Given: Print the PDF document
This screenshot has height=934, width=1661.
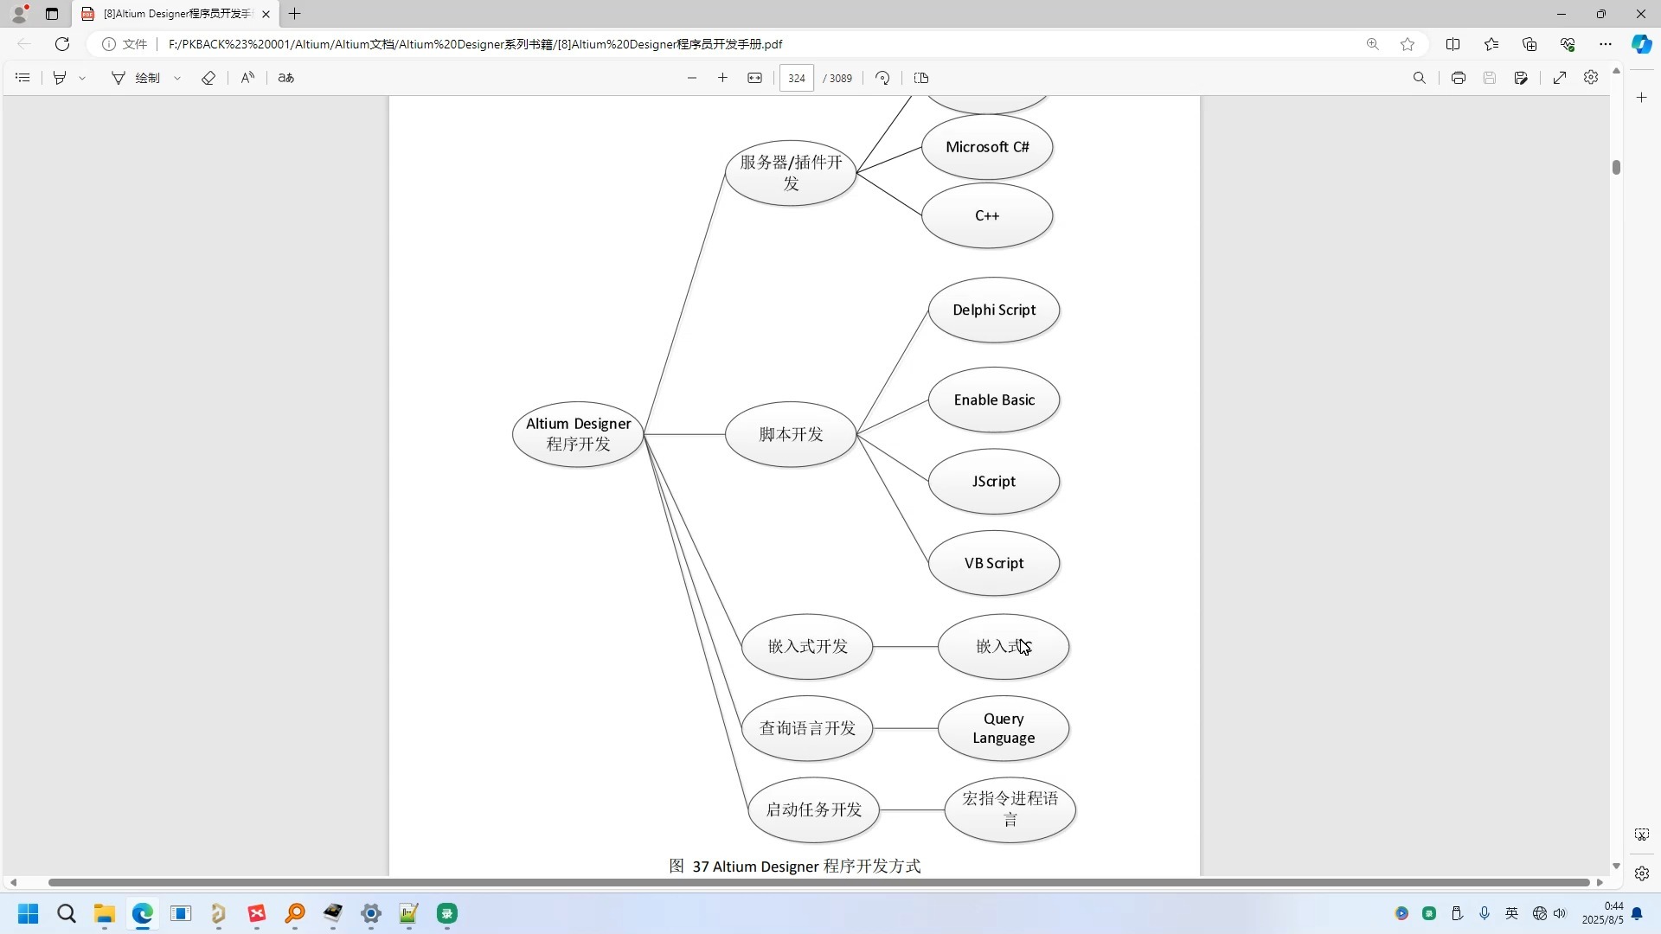Looking at the screenshot, I should point(1459,78).
